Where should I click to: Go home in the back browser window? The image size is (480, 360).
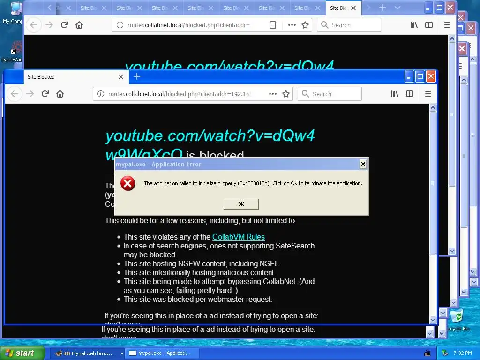coord(79,25)
